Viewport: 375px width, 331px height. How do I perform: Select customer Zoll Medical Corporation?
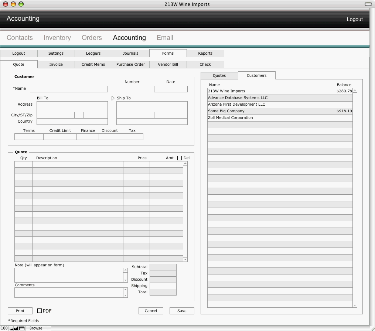pos(280,118)
